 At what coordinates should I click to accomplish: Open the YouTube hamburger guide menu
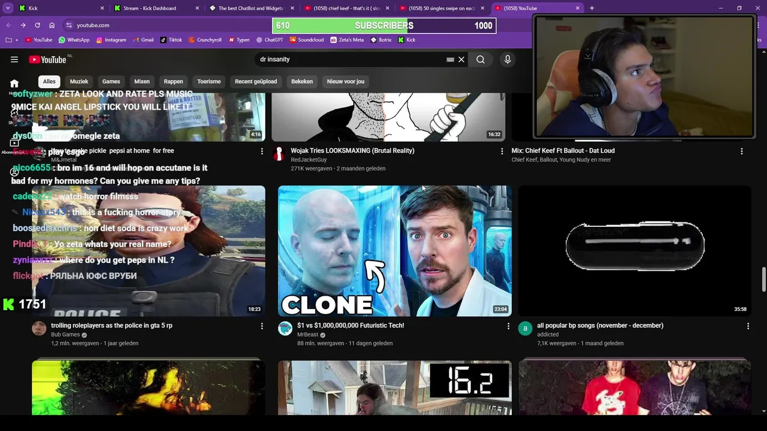point(14,59)
